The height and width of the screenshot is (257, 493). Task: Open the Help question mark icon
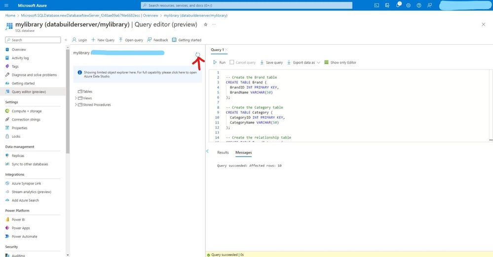(419, 5)
